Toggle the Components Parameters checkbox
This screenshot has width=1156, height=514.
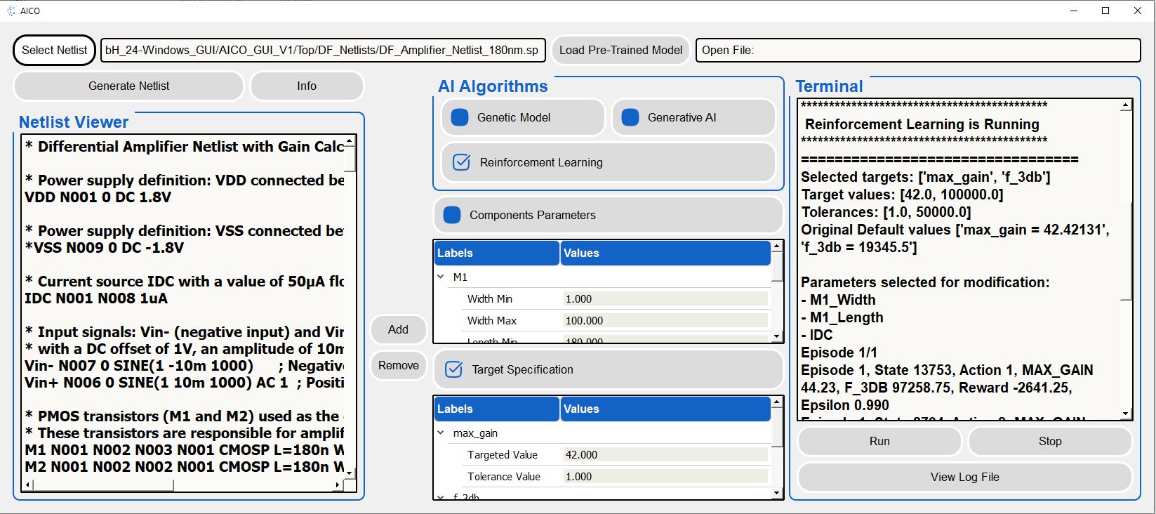(x=453, y=215)
